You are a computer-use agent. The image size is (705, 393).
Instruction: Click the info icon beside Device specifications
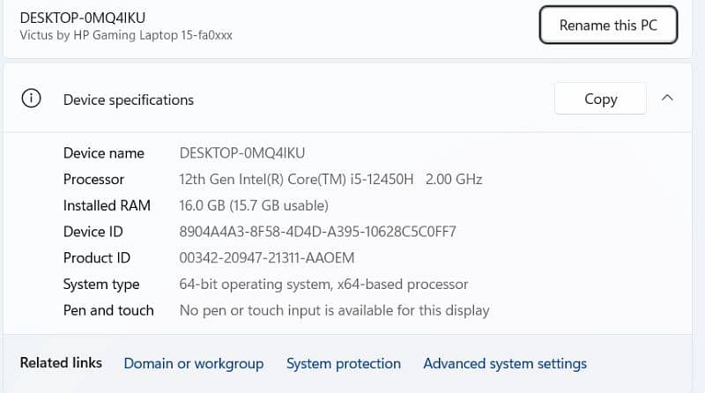click(32, 99)
